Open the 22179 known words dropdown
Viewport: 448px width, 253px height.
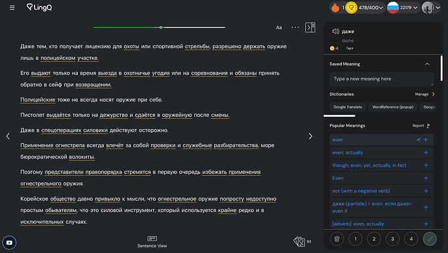408,8
